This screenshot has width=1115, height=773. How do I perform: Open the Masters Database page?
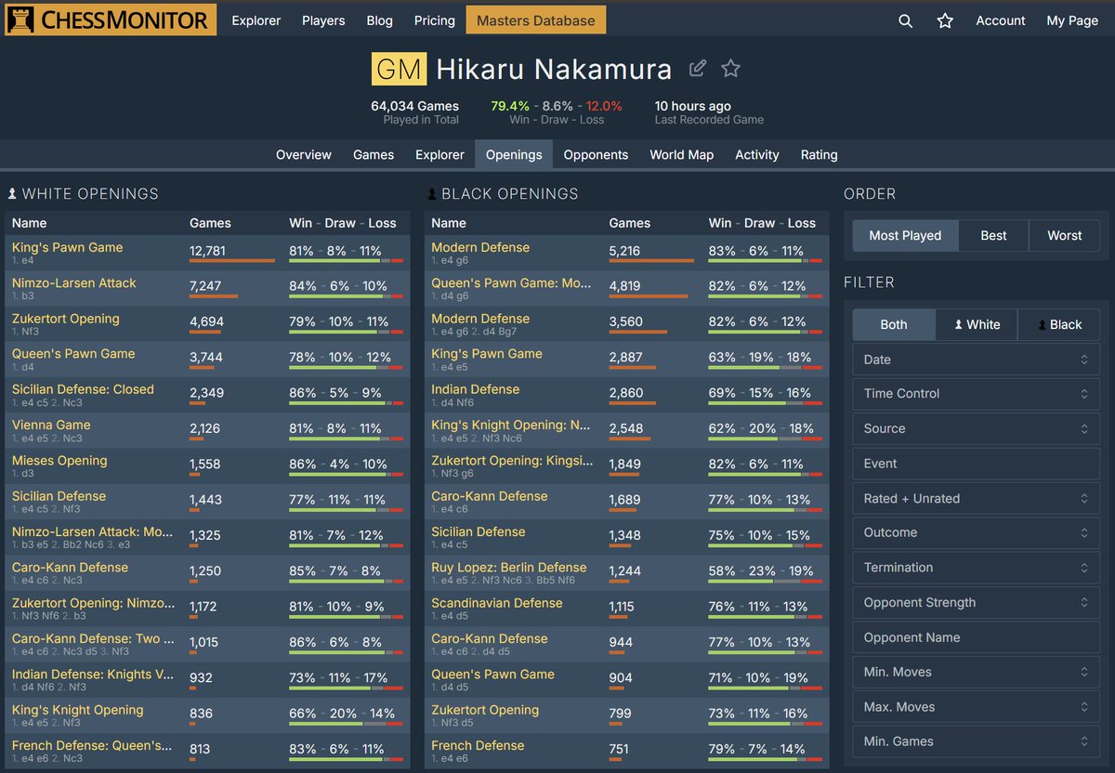click(x=536, y=19)
